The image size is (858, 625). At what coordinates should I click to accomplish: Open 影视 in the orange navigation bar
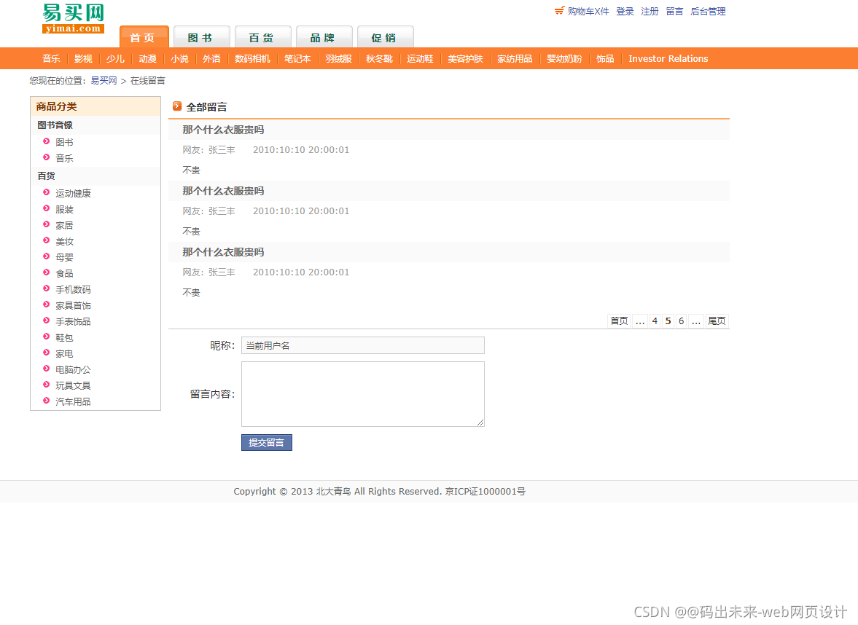click(x=83, y=58)
